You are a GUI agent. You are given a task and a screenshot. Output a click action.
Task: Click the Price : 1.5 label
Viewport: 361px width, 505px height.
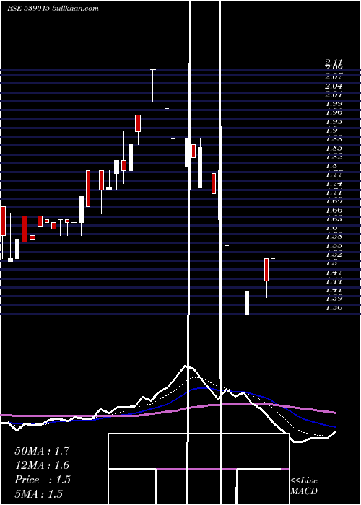[x=43, y=480]
